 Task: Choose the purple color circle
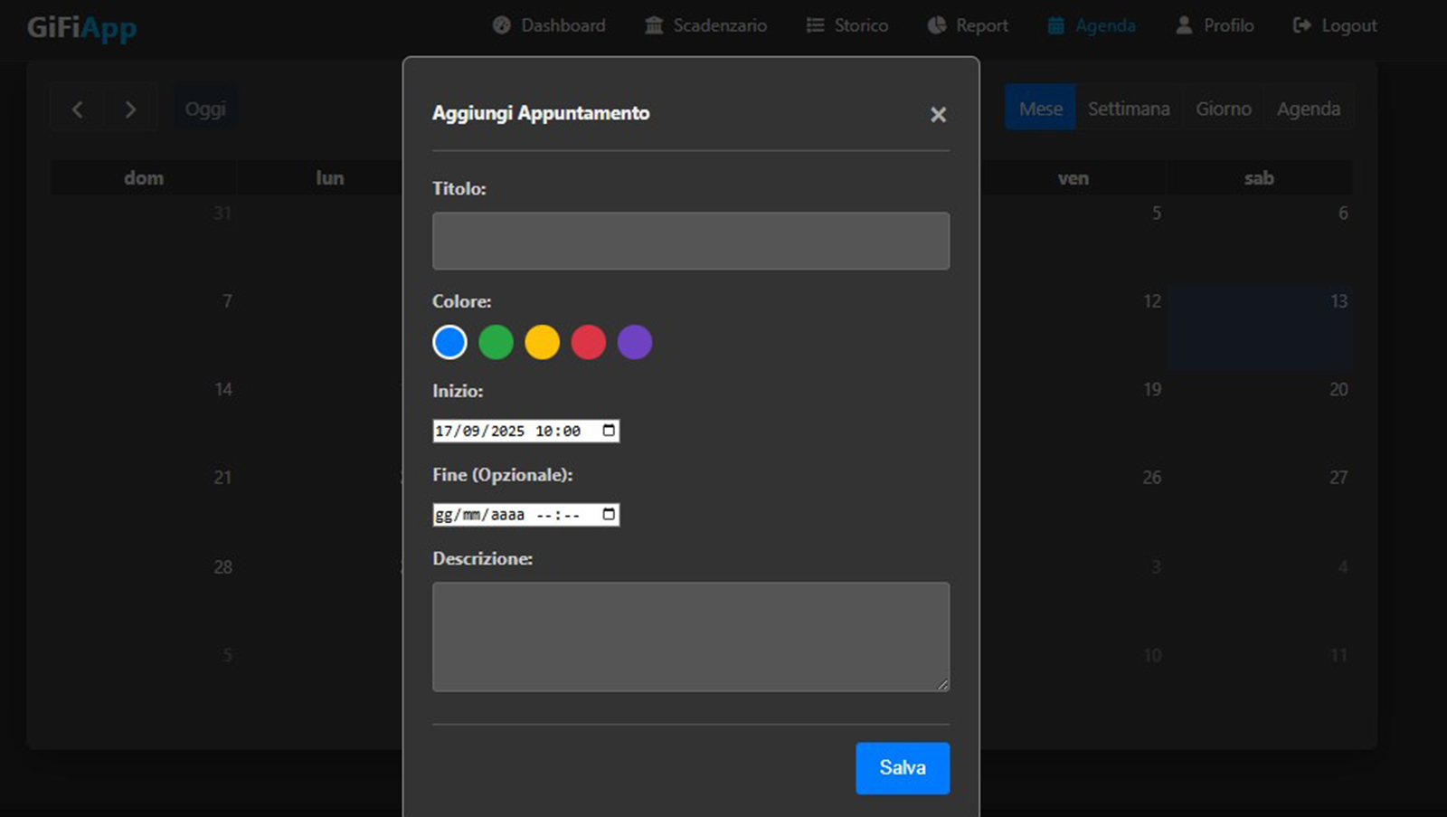tap(634, 342)
